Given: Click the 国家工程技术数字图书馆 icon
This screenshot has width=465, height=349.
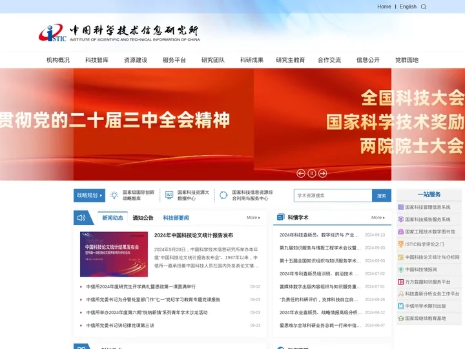Looking at the screenshot, I should pos(400,232).
